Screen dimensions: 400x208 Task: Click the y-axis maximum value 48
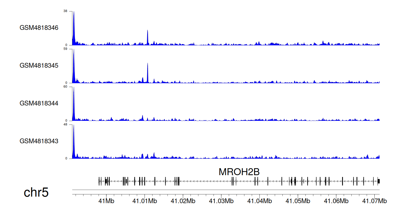(65, 125)
